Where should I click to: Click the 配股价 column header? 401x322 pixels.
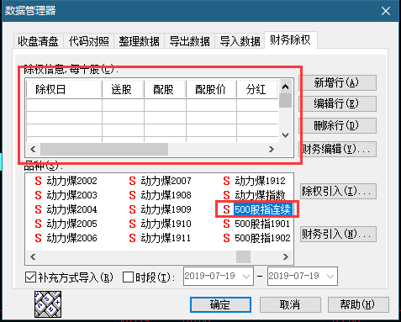click(x=211, y=89)
